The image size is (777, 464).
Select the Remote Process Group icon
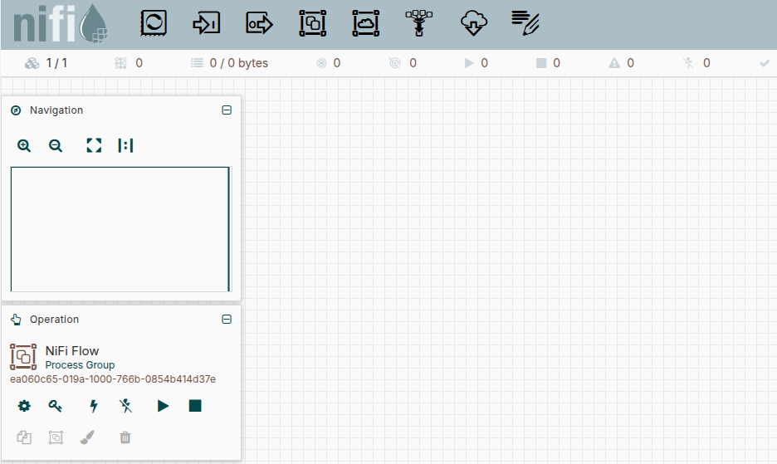[x=365, y=23]
